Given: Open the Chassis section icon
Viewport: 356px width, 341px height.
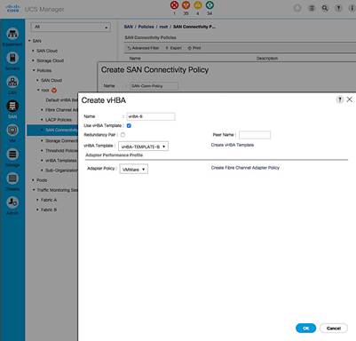Looking at the screenshot, I should point(12,178).
